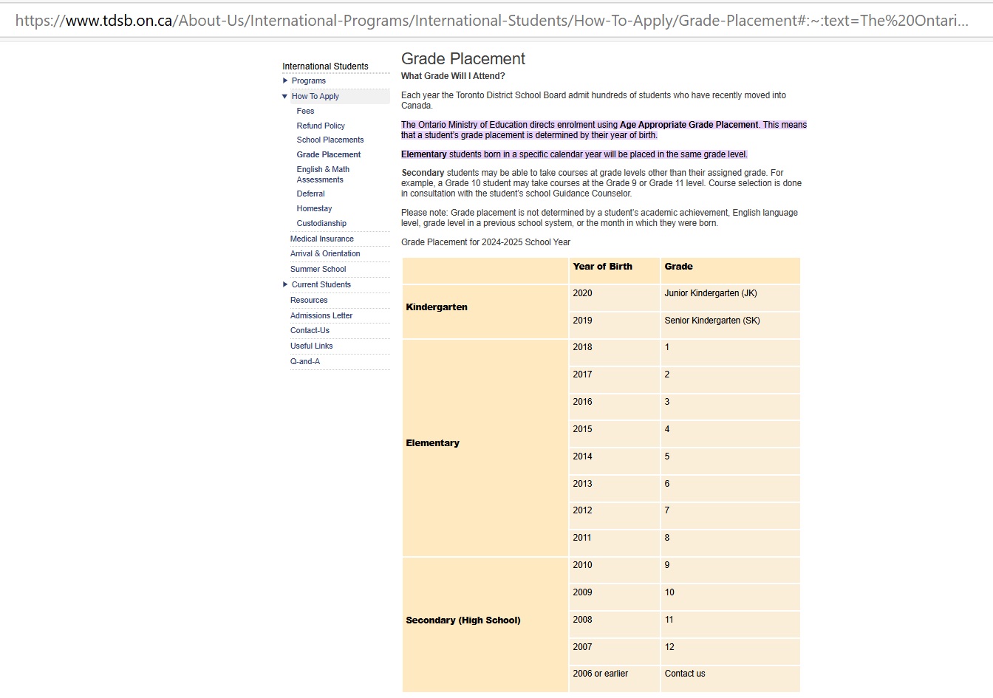This screenshot has width=993, height=698.
Task: Click the 'What Grade Will I Attend?' subheading
Action: click(x=453, y=76)
